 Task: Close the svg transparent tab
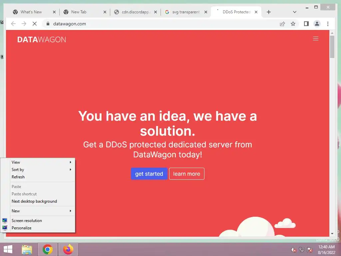pos(206,12)
